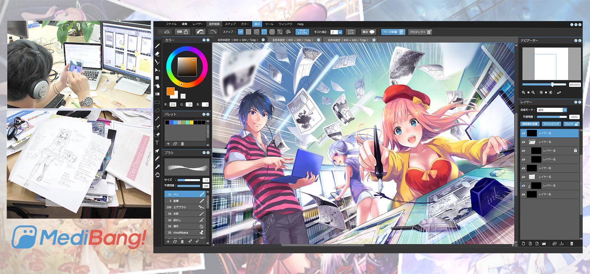Viewport: 590px width, 274px height.
Task: Select the Hand pan tool
Action: tap(157, 175)
